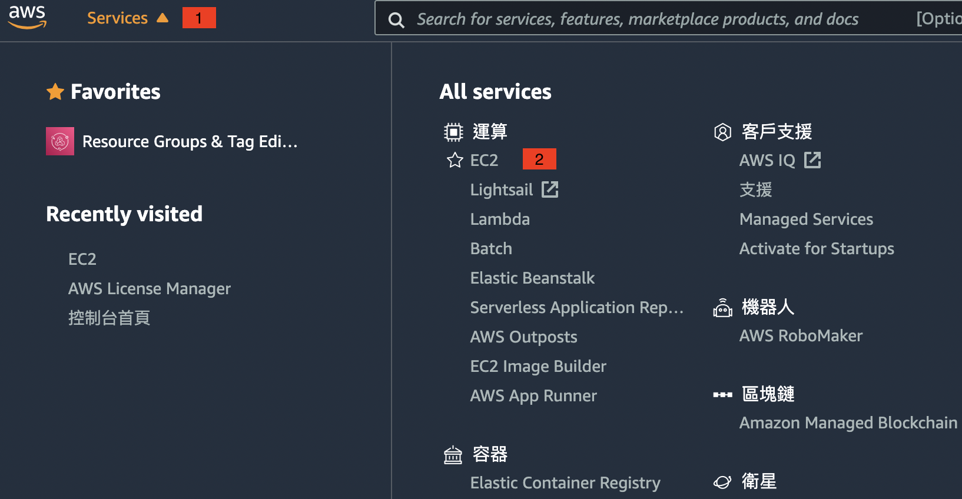962x499 pixels.
Task: Click the 運算 category heading
Action: (490, 131)
